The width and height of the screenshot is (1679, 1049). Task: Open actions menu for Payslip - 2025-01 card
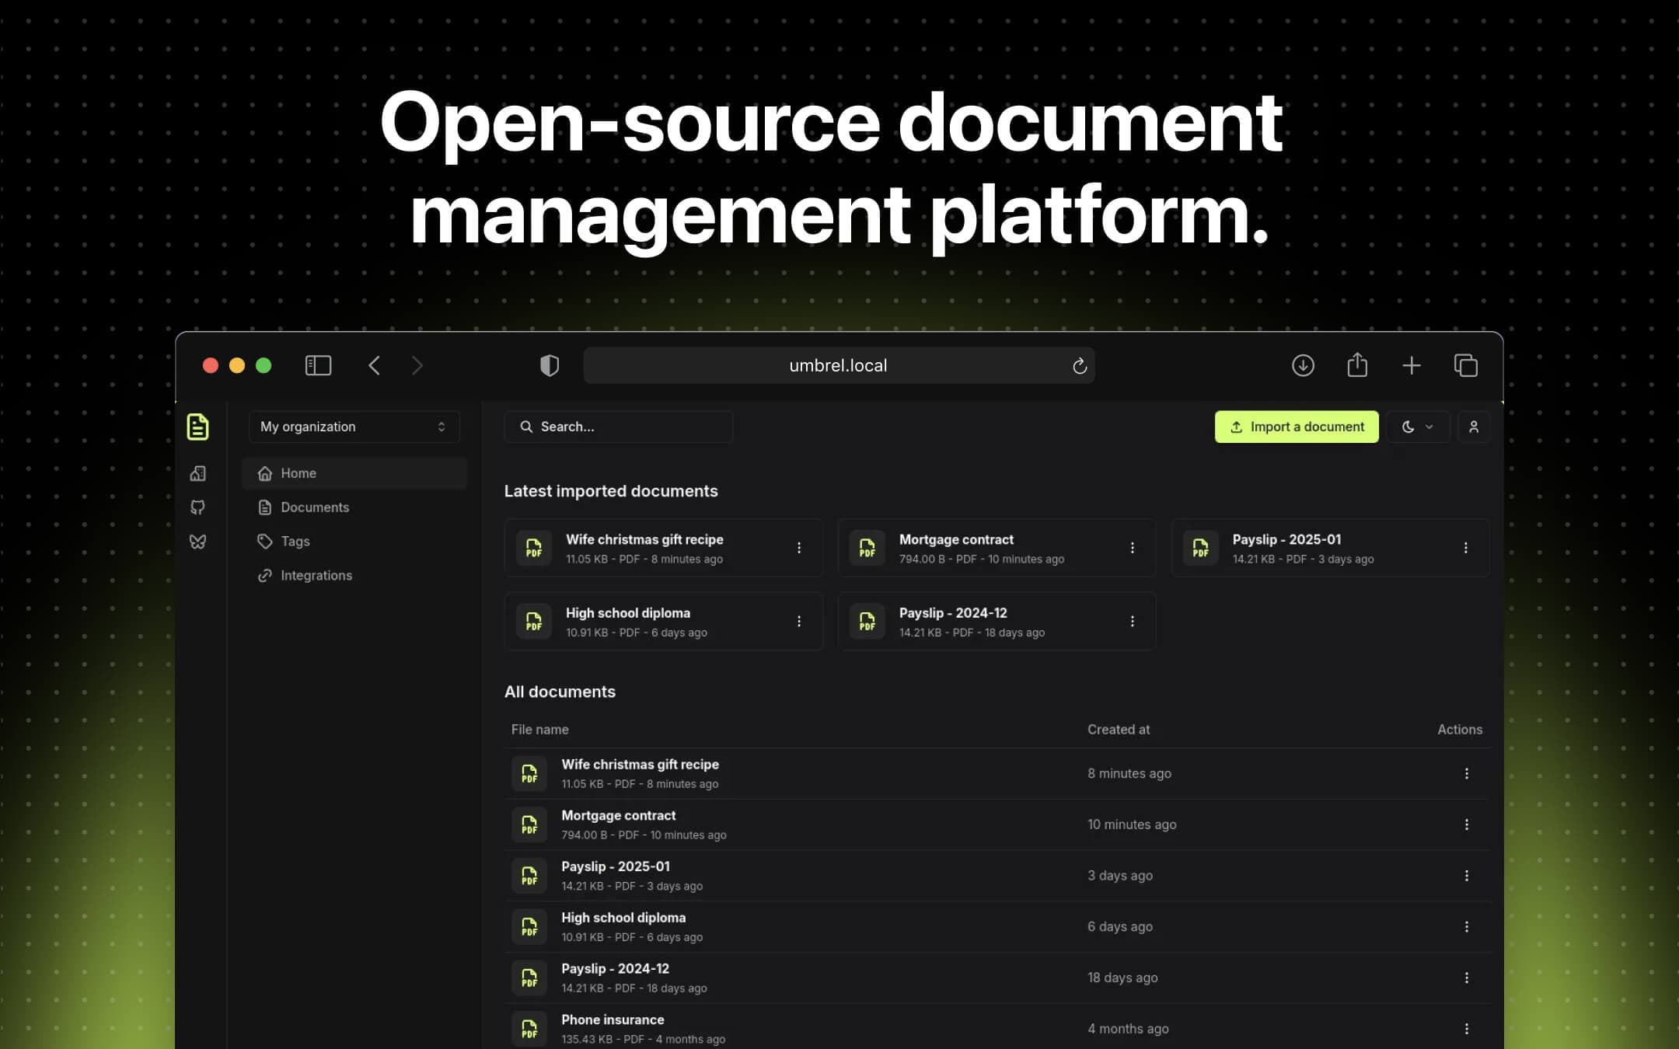pos(1466,547)
